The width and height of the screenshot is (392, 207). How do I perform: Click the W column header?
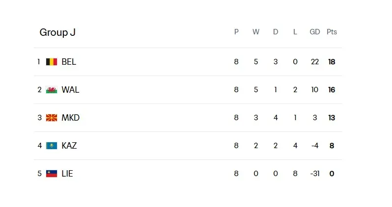click(x=256, y=32)
